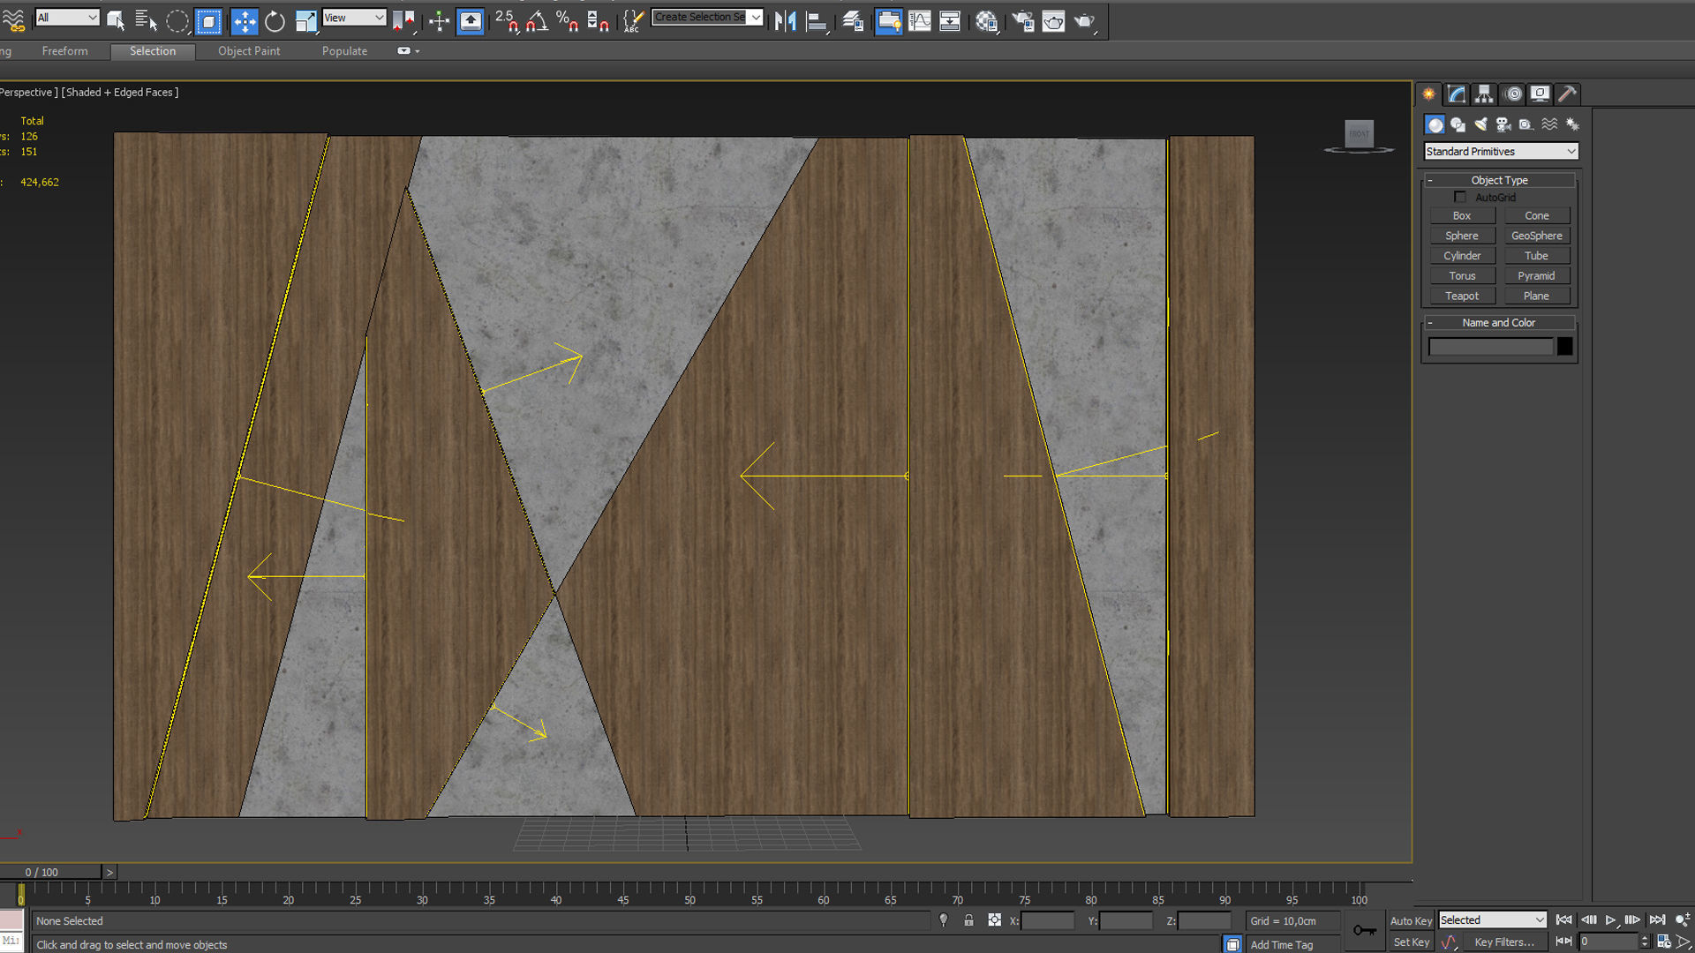
Task: Click Use Pivot Point Center icon
Action: point(404,20)
